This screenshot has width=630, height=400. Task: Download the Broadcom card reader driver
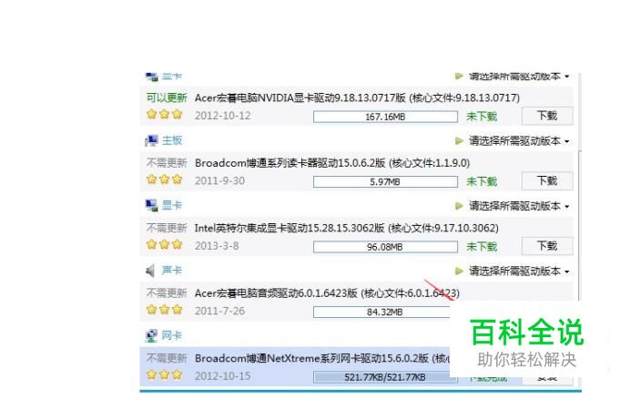[547, 181]
